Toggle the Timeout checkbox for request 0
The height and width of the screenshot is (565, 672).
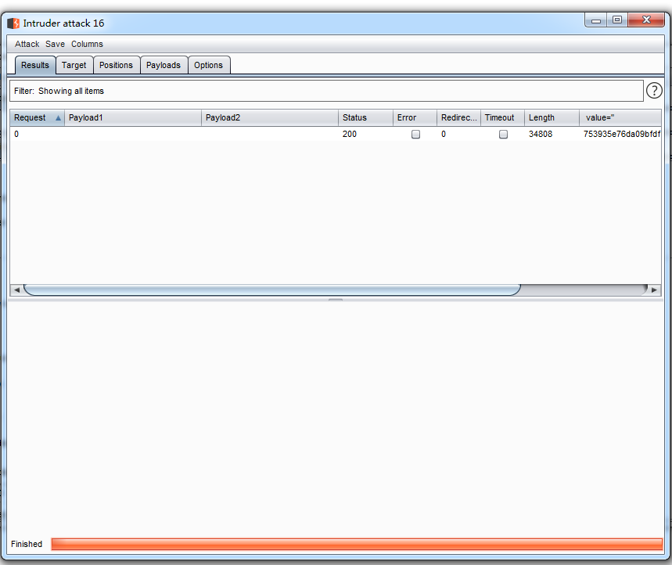503,134
